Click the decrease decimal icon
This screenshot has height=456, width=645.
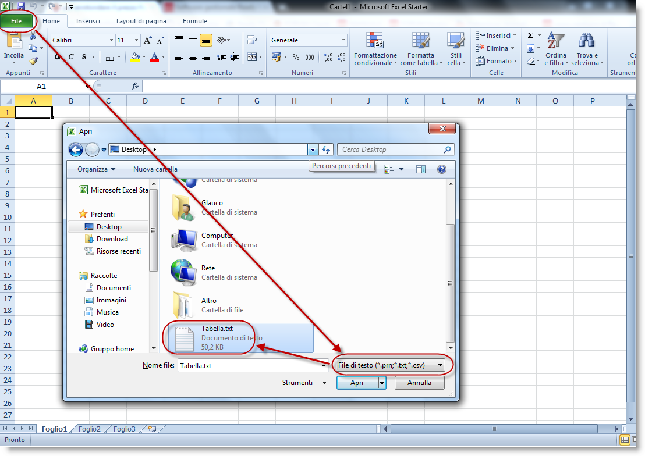coord(342,57)
